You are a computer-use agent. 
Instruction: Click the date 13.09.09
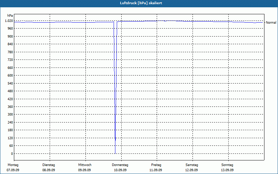coord(227,170)
